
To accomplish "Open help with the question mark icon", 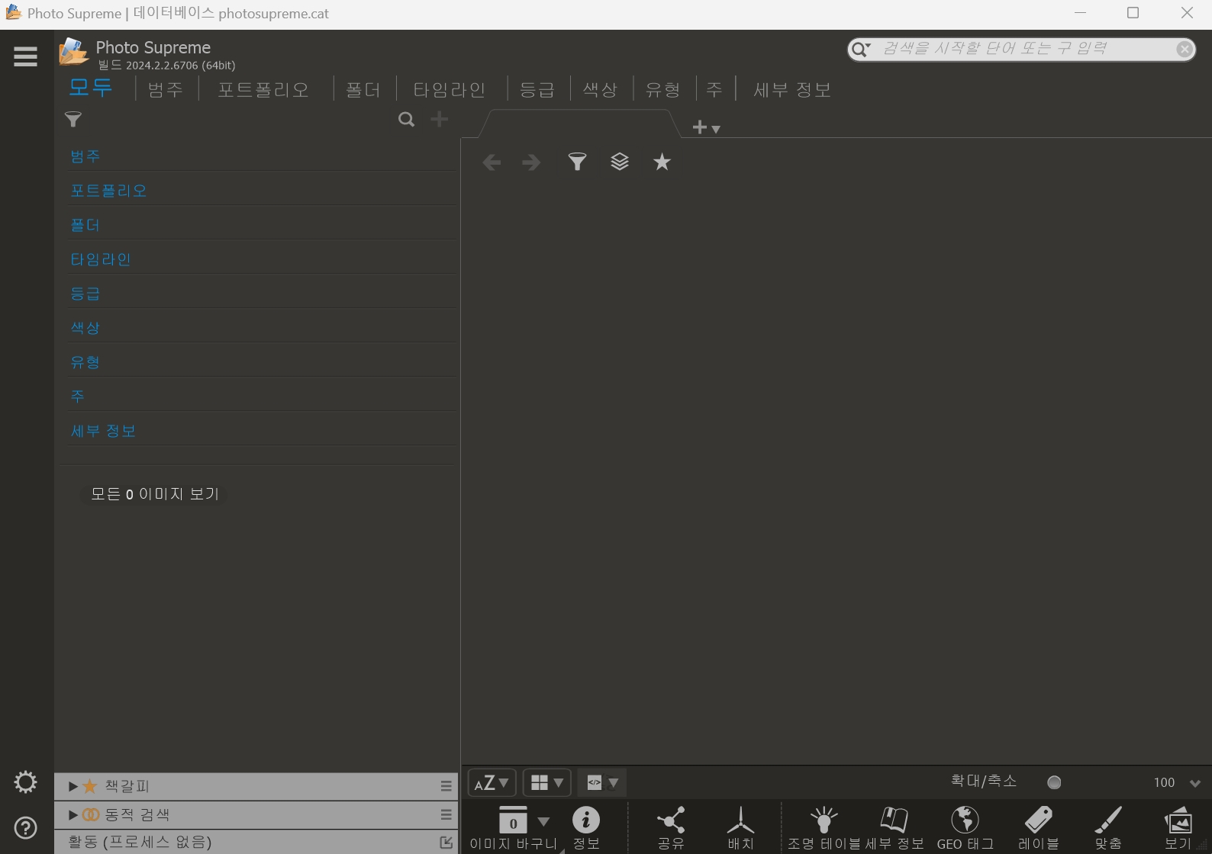I will click(25, 827).
